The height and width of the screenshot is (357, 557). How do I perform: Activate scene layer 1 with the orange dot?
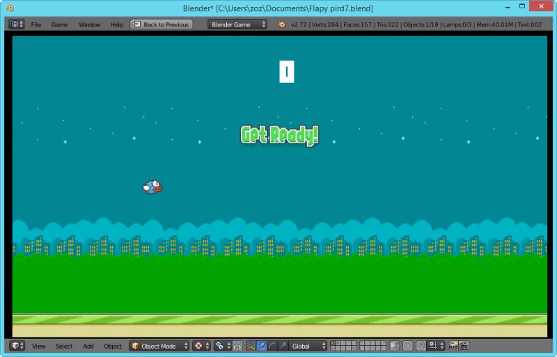333,344
